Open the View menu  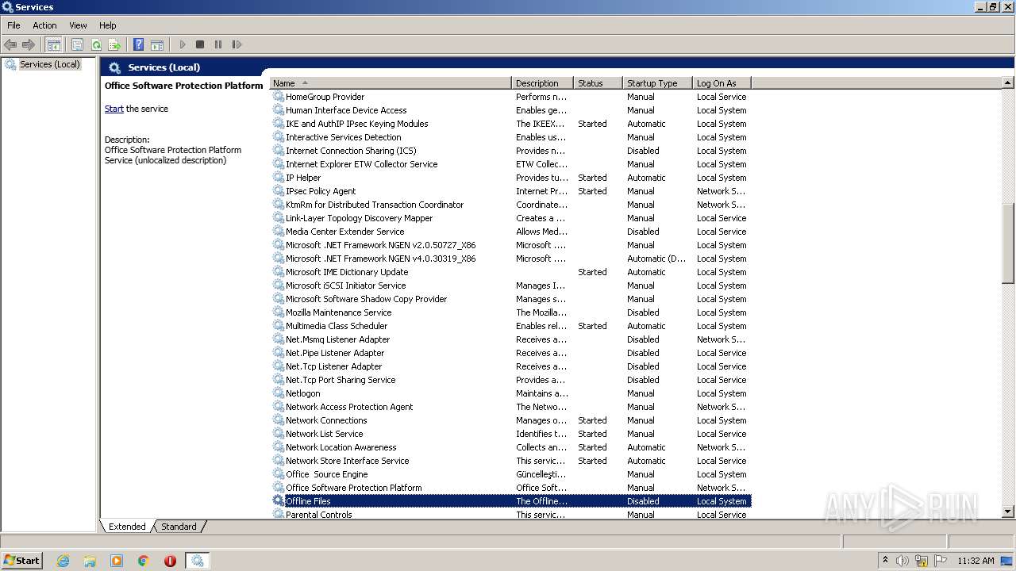pos(78,25)
